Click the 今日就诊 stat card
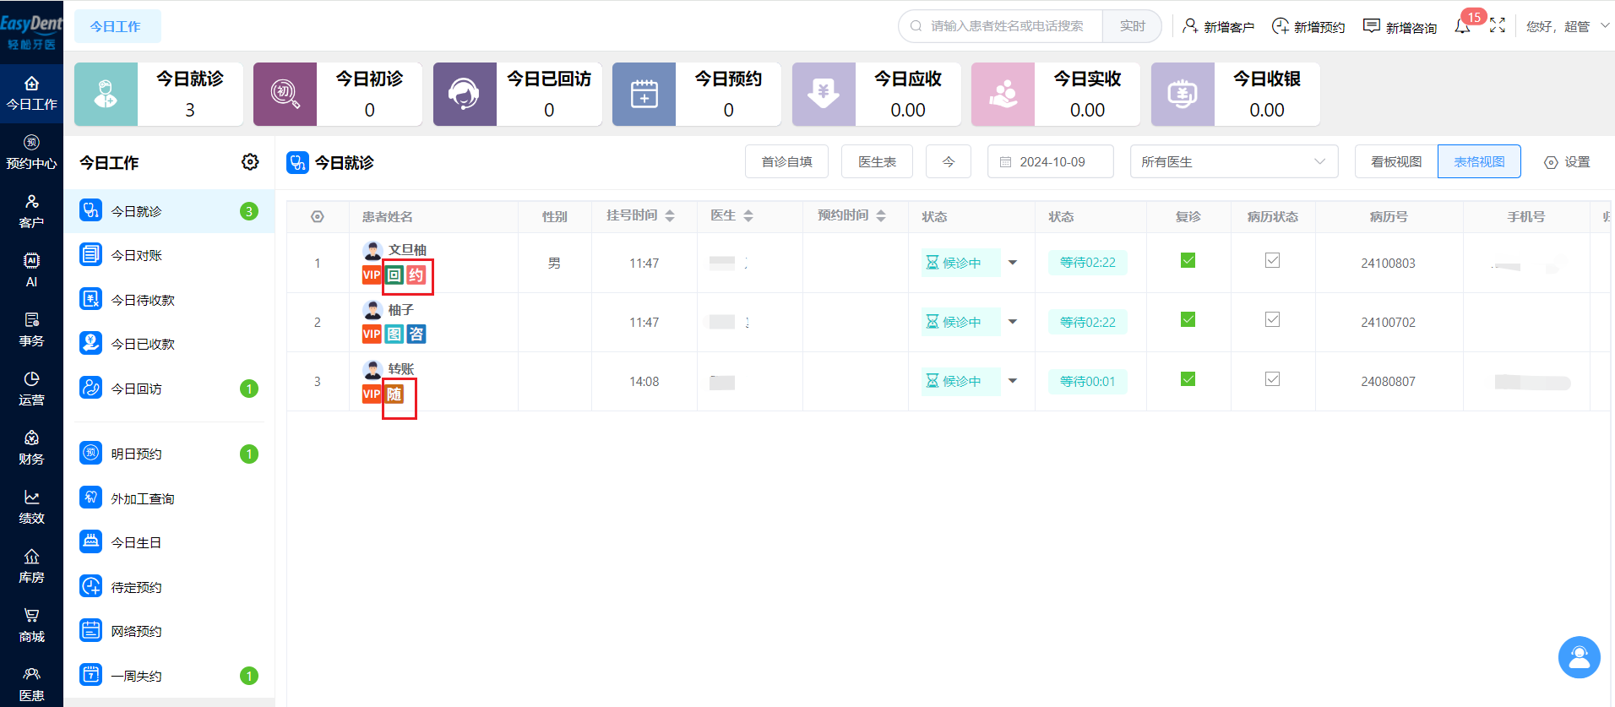Image resolution: width=1615 pixels, height=707 pixels. pos(159,94)
